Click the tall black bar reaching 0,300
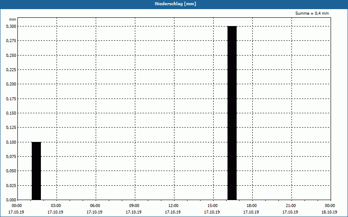Screen dimensions: 348x217 [x=232, y=113]
